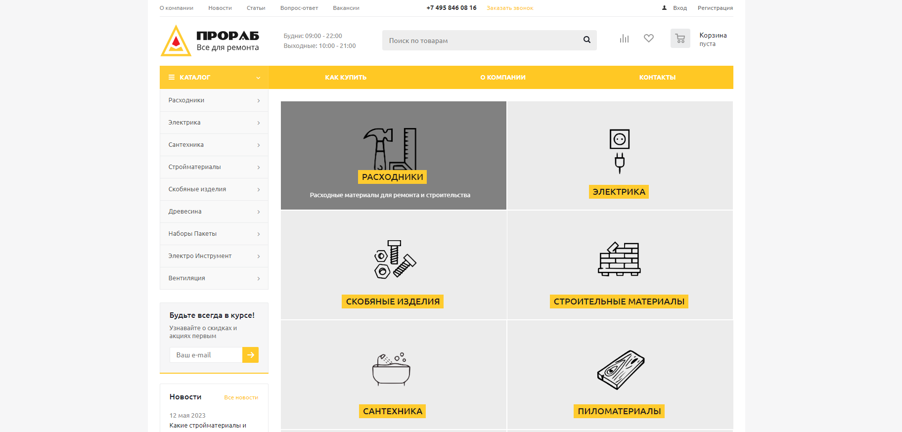
Task: Expand the Электрика sidebar arrow
Action: (259, 123)
